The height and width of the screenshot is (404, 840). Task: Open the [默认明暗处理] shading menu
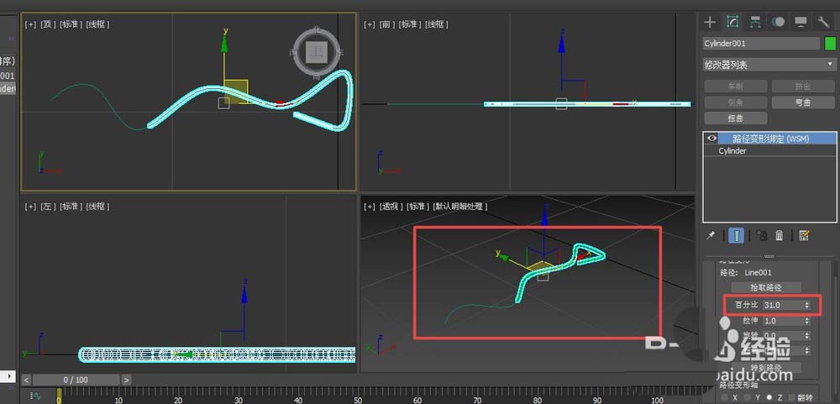[460, 207]
